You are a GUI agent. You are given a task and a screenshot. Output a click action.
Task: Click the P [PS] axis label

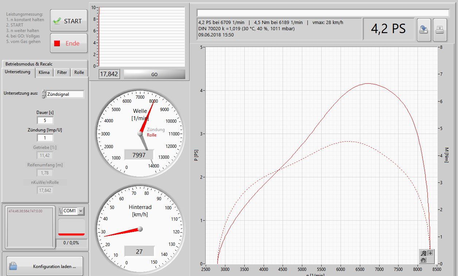point(195,155)
